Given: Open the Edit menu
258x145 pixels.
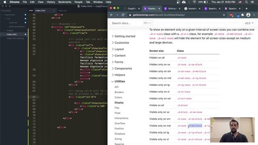Looking at the screenshot, I should coord(32,2).
